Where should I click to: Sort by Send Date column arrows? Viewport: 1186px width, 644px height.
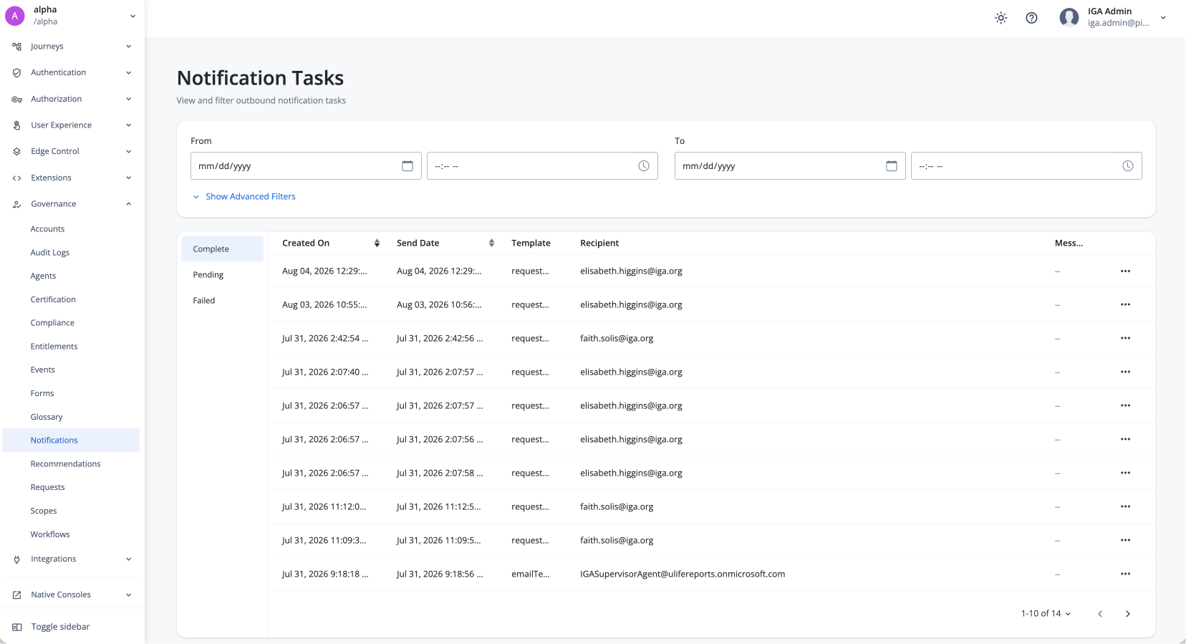point(491,244)
